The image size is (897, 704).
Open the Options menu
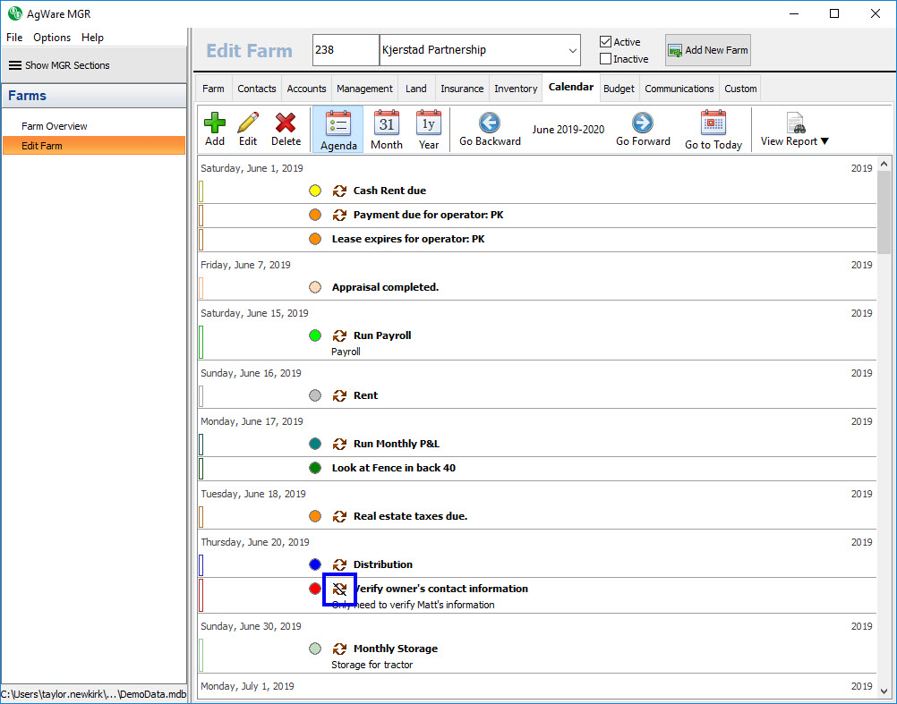pyautogui.click(x=52, y=38)
